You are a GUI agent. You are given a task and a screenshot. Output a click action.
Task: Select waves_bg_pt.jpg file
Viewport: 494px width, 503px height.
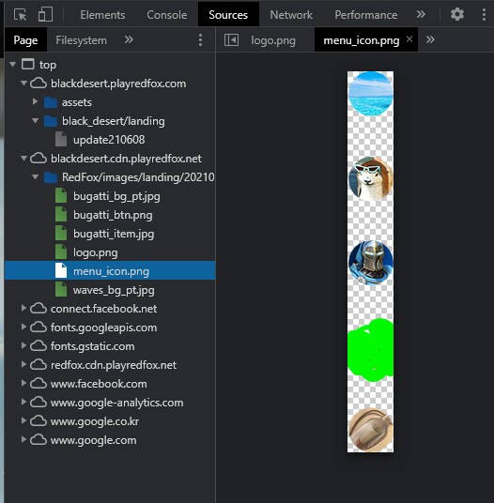click(114, 290)
